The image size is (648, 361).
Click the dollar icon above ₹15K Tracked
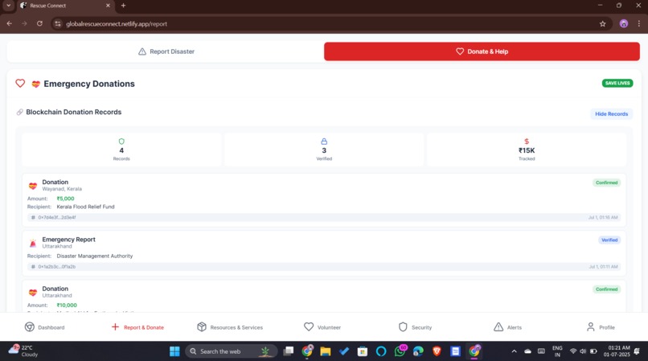[527, 142]
